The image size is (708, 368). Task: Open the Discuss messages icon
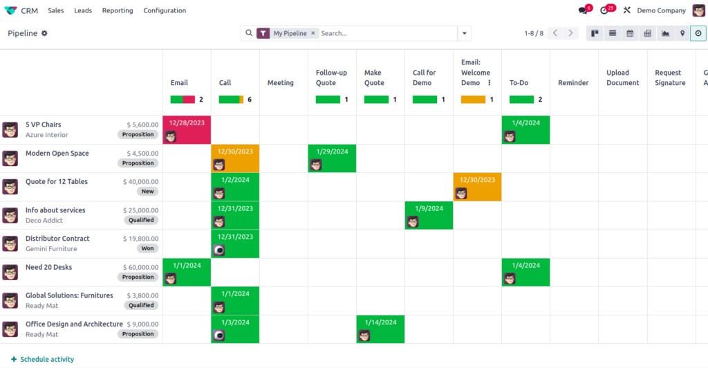pyautogui.click(x=583, y=10)
